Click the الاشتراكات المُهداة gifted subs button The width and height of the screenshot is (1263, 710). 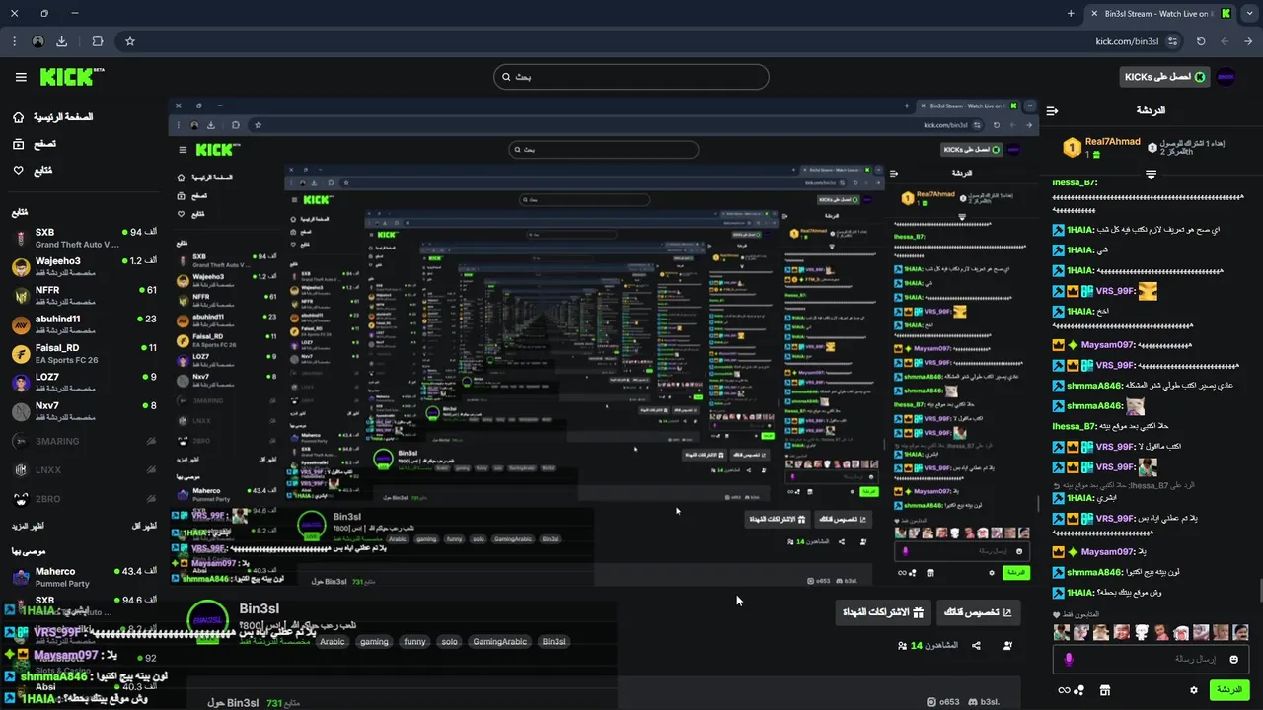[882, 612]
